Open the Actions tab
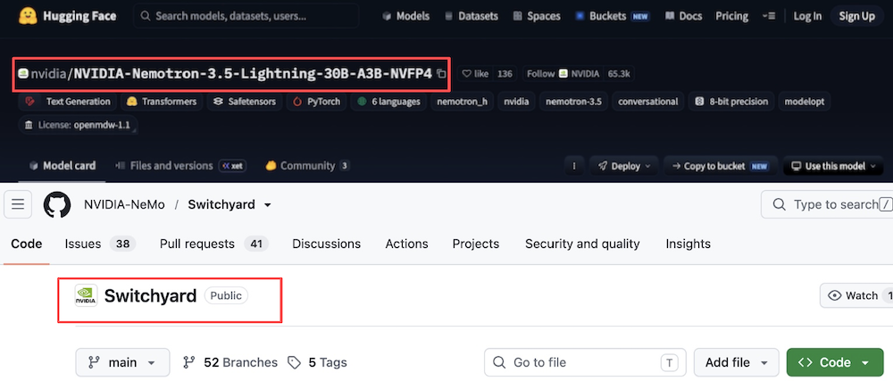This screenshot has height=381, width=893. (406, 244)
